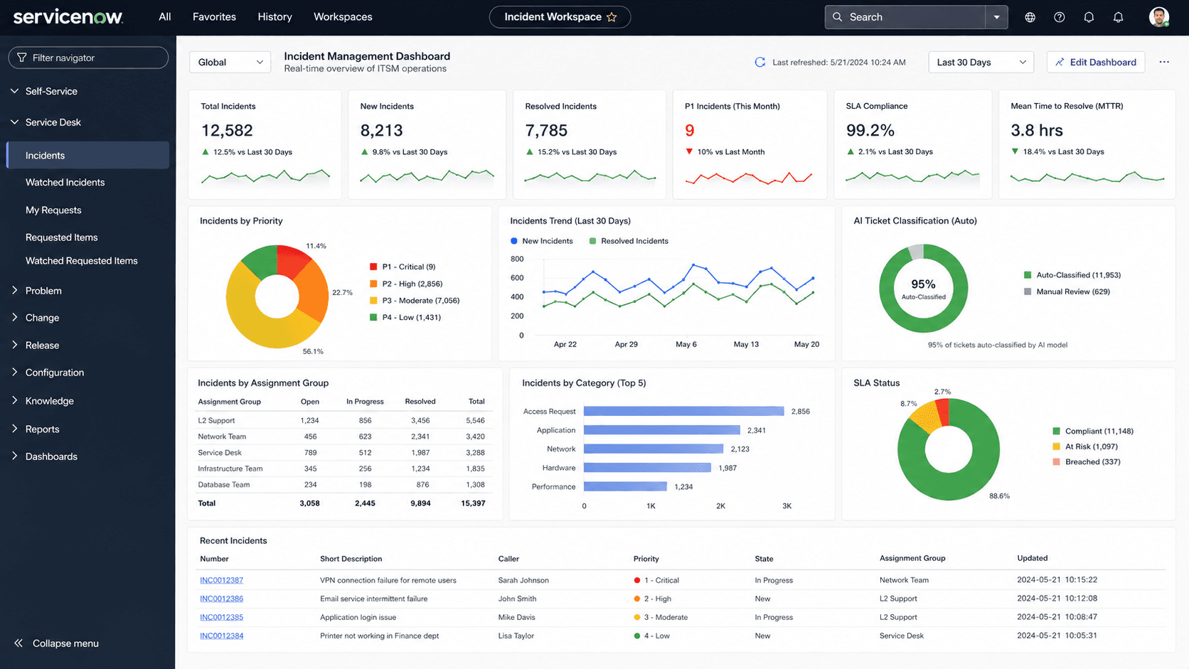
Task: Open the globe language selector icon
Action: [1030, 17]
